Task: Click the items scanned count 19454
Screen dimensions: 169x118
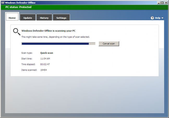Action: coord(44,70)
